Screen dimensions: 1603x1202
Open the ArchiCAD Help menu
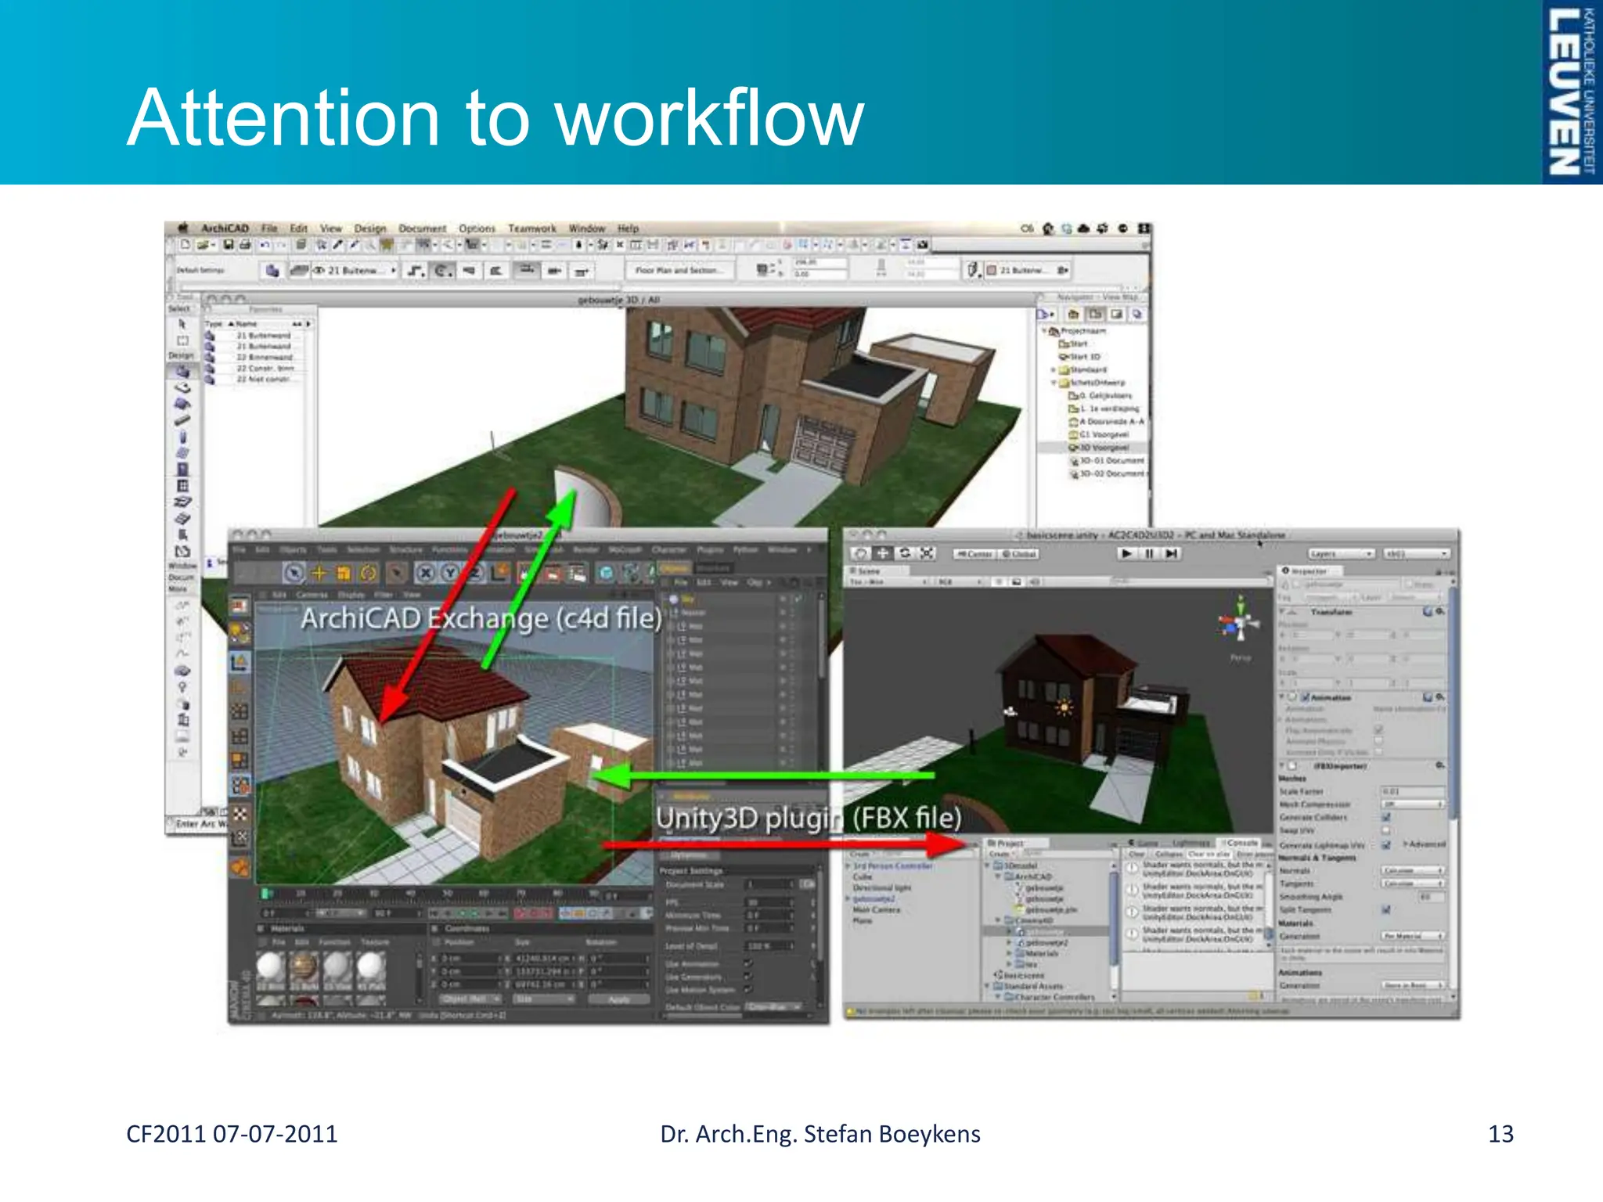[x=628, y=229]
